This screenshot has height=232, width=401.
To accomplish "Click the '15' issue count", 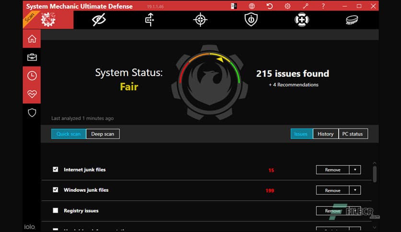I will click(271, 170).
